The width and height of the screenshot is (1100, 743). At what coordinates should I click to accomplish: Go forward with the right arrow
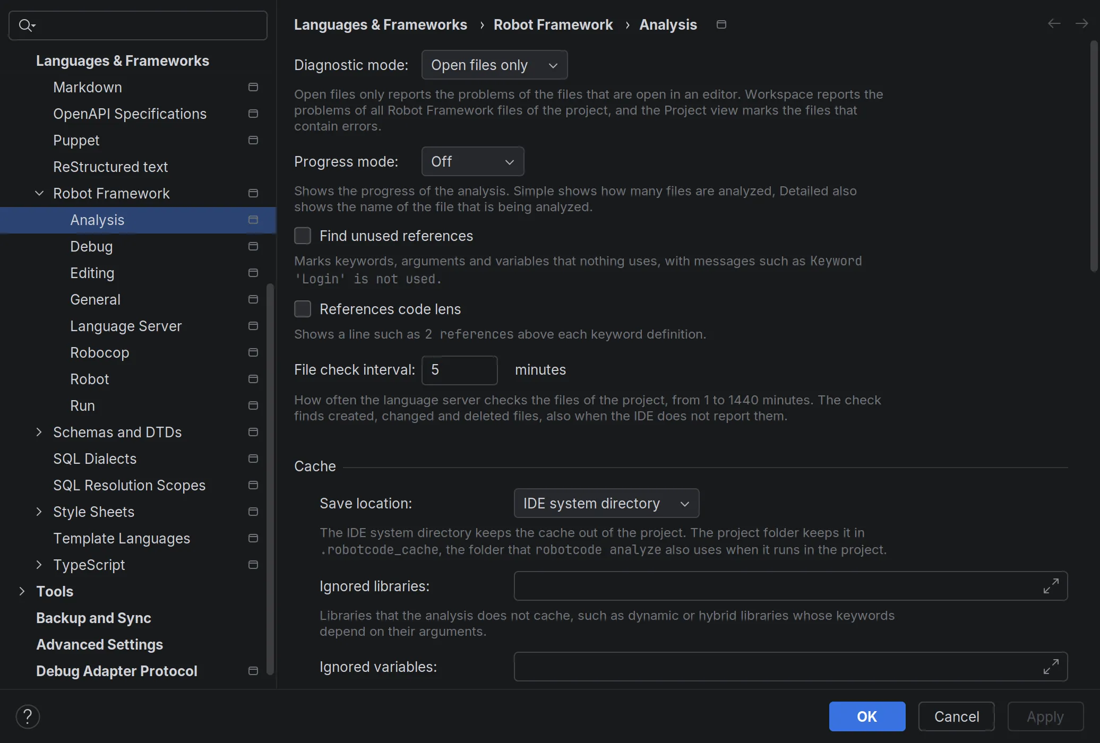pos(1081,24)
